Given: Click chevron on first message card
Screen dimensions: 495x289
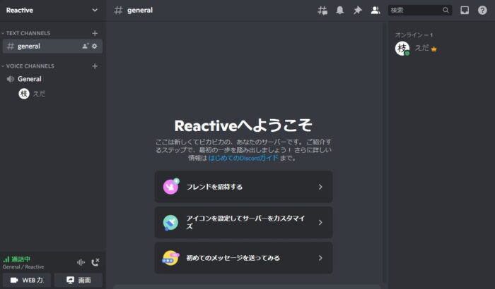Looking at the screenshot, I should coord(320,258).
